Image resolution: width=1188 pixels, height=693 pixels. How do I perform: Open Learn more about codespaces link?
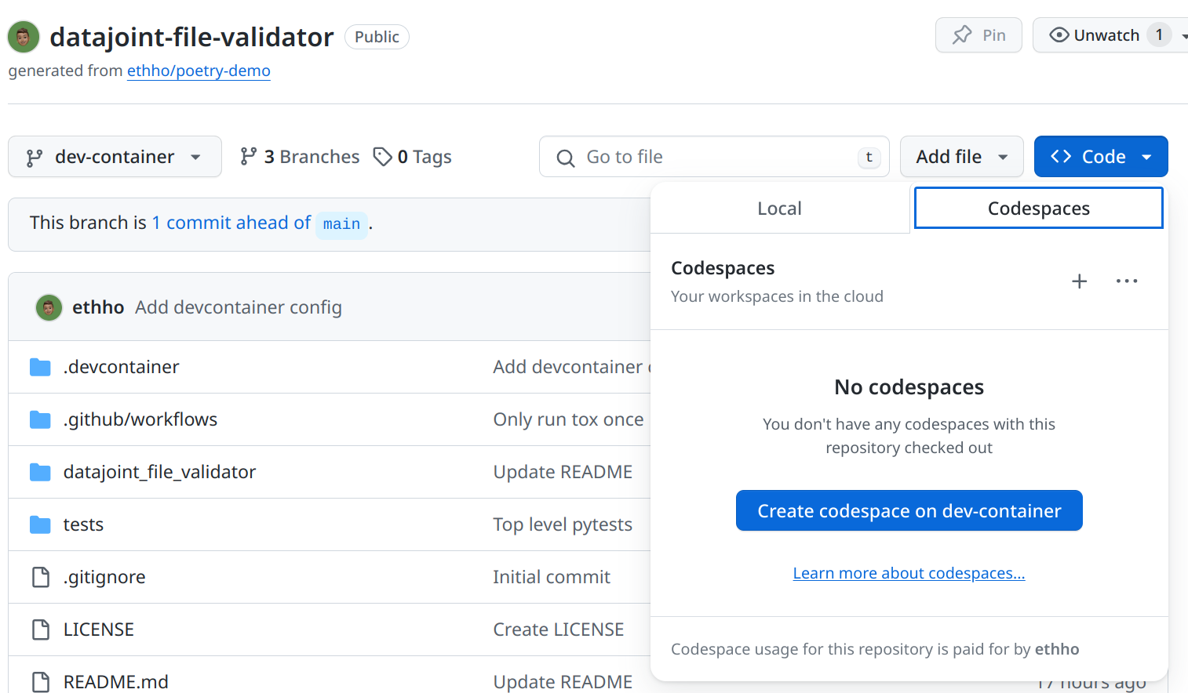click(909, 573)
